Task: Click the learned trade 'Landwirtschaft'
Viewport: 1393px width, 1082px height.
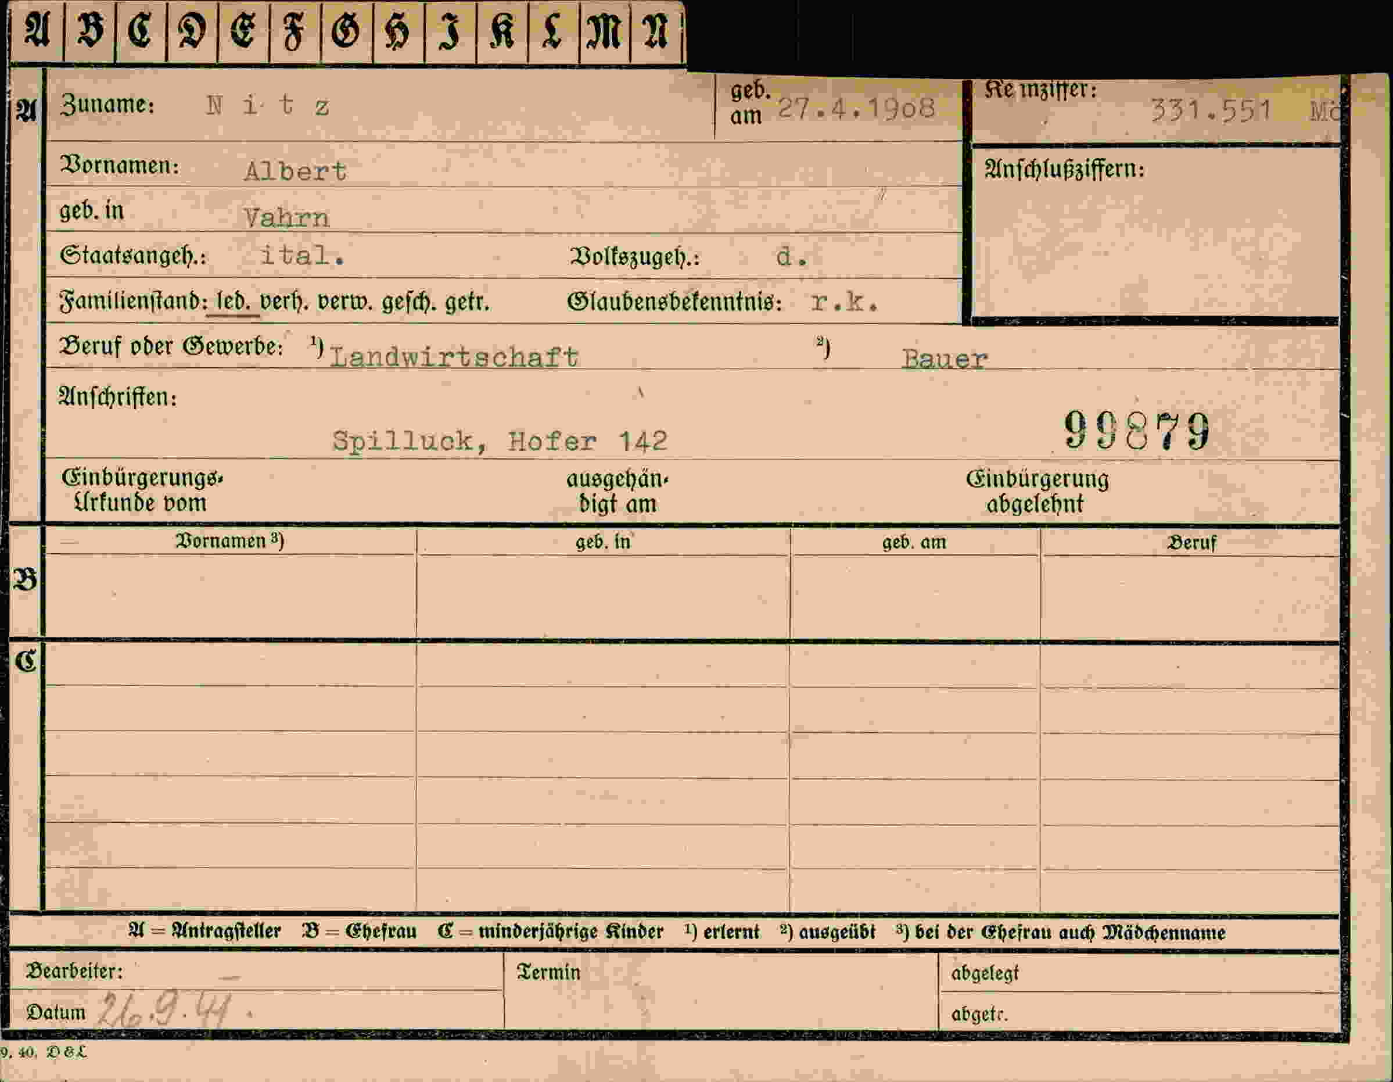Action: tap(454, 357)
